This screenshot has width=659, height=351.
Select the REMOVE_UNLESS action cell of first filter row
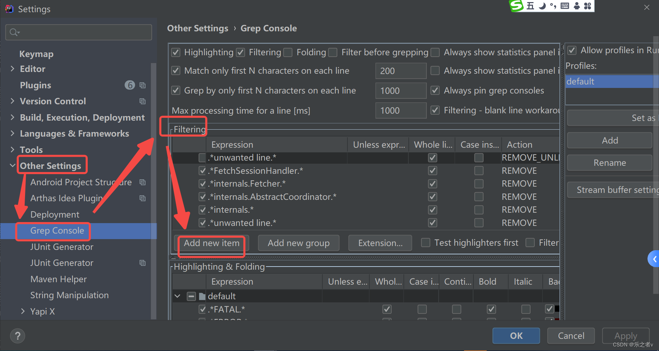(x=530, y=158)
